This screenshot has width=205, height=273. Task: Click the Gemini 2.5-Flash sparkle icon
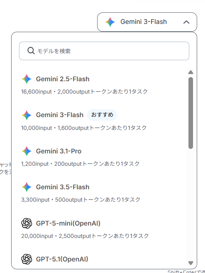tap(26, 79)
